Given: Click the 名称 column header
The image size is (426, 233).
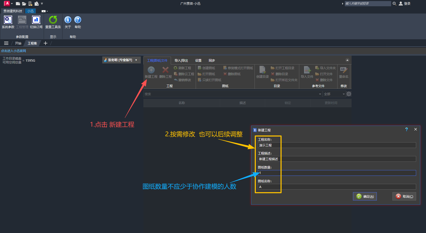Looking at the screenshot, I should pos(182,103).
